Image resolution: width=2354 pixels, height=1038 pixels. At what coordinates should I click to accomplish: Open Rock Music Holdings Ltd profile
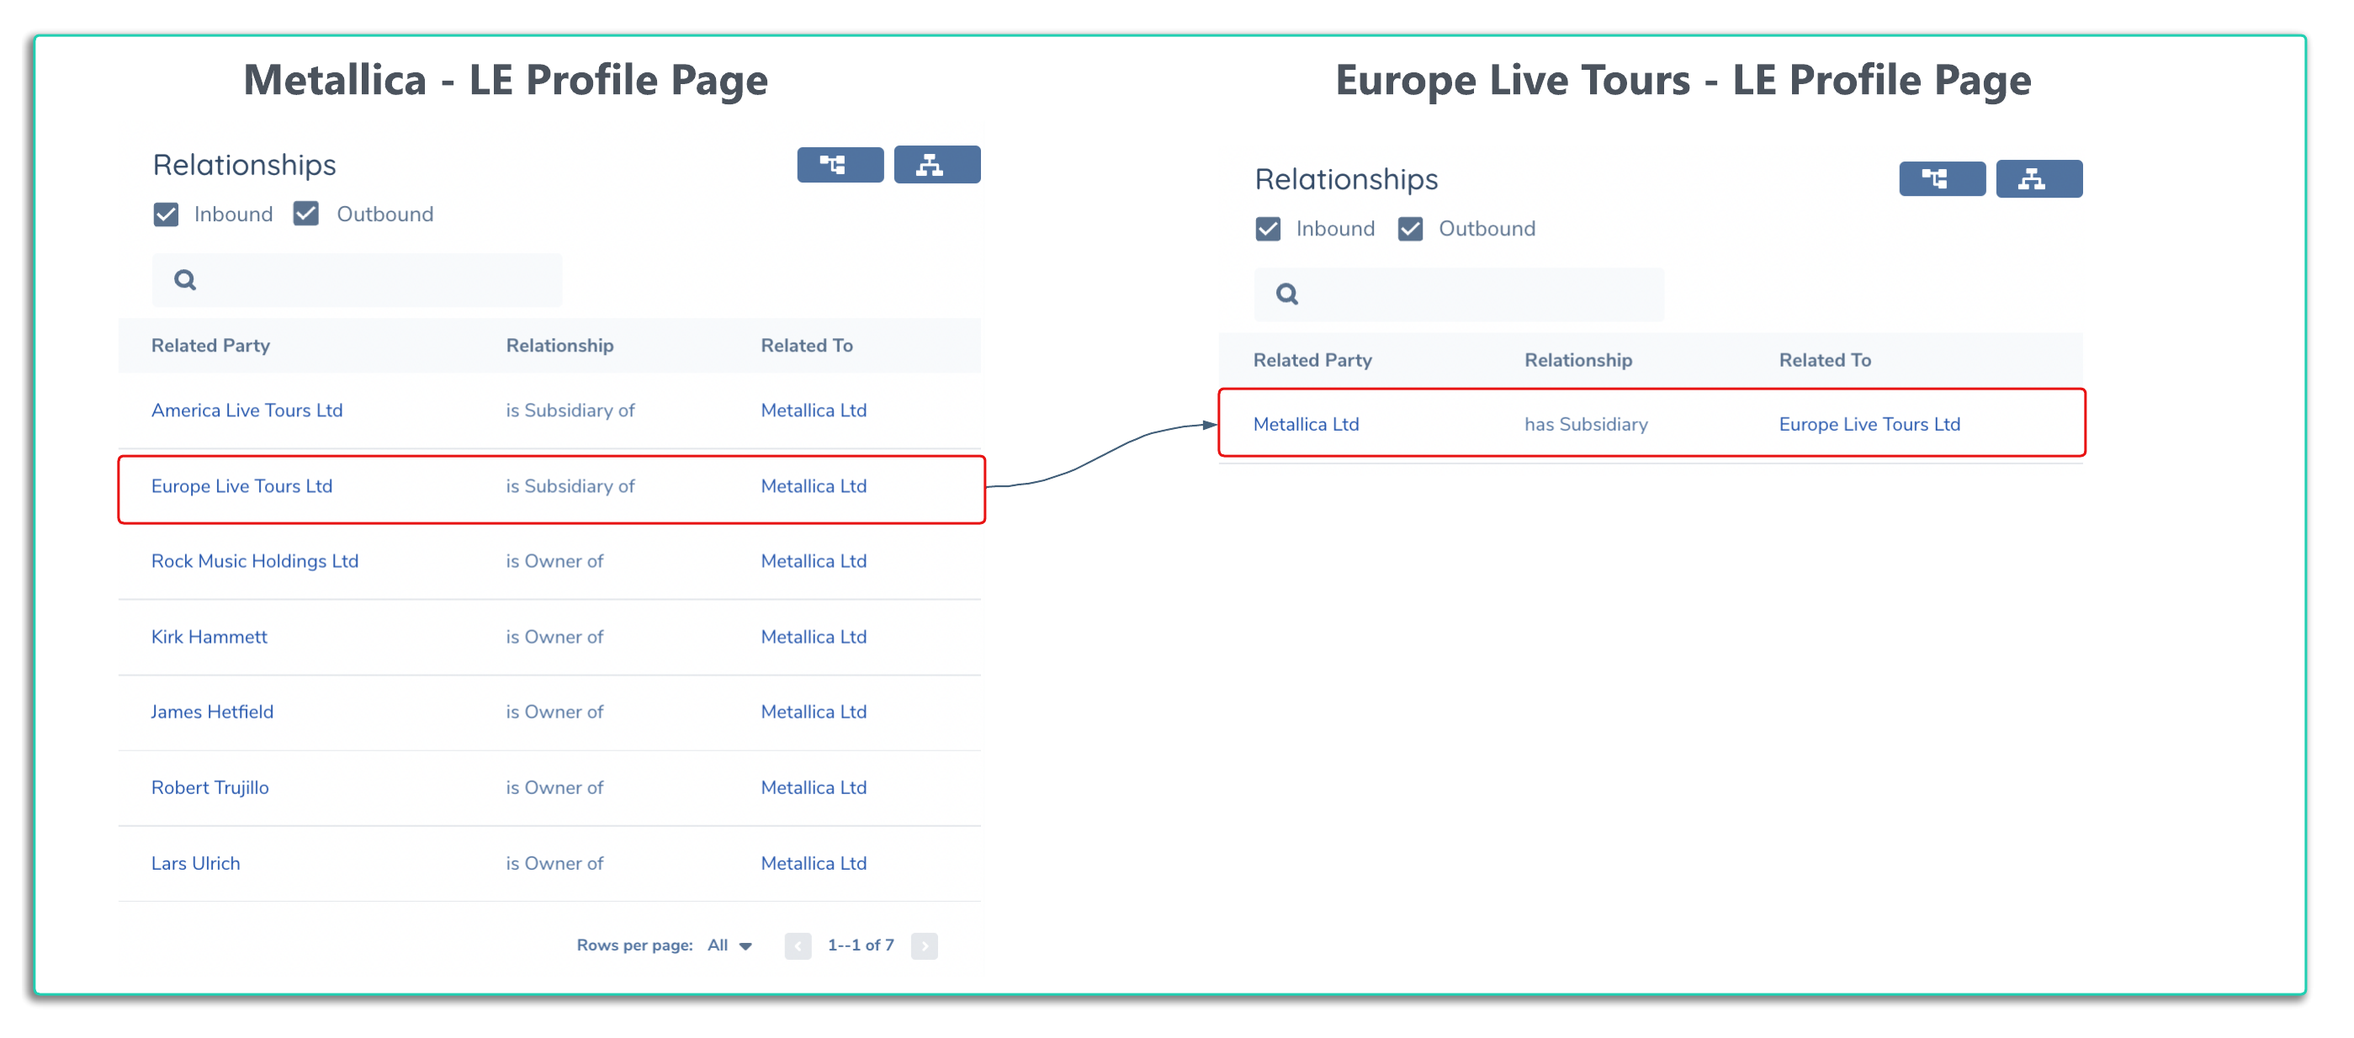click(254, 561)
